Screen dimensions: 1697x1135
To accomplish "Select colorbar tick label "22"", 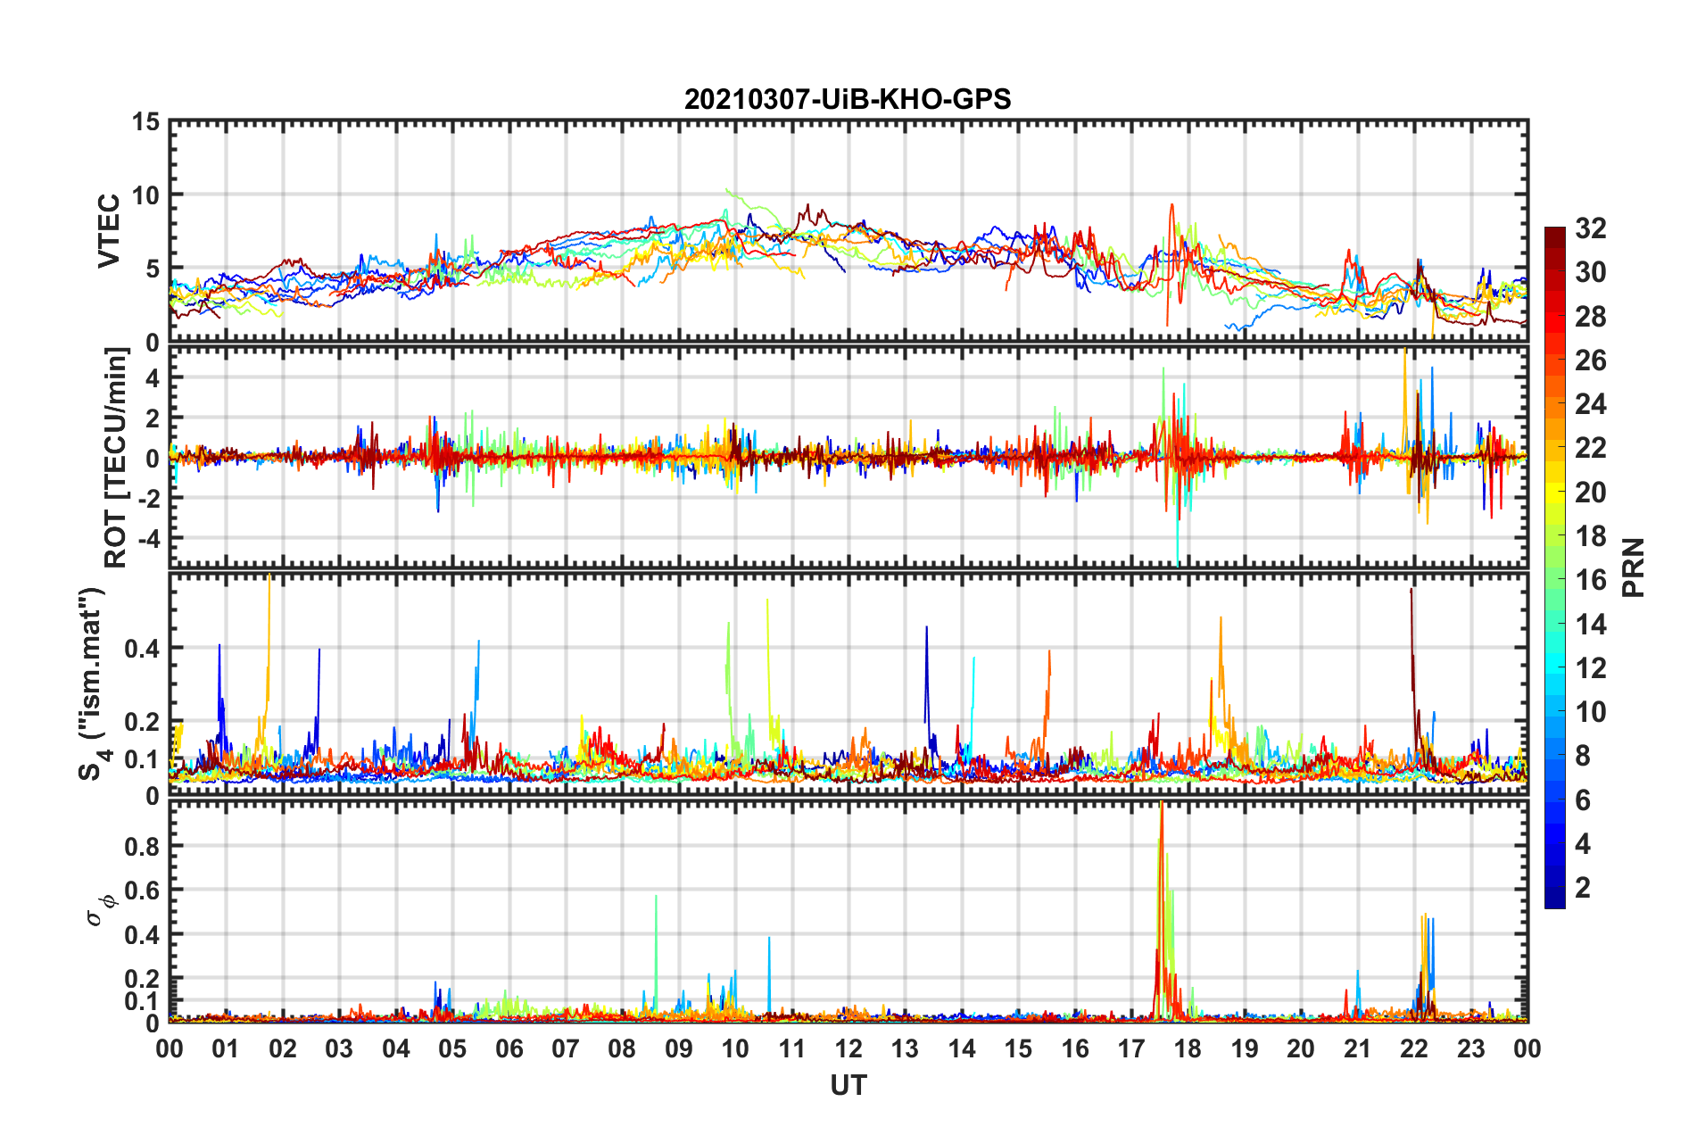I will pyautogui.click(x=1591, y=448).
